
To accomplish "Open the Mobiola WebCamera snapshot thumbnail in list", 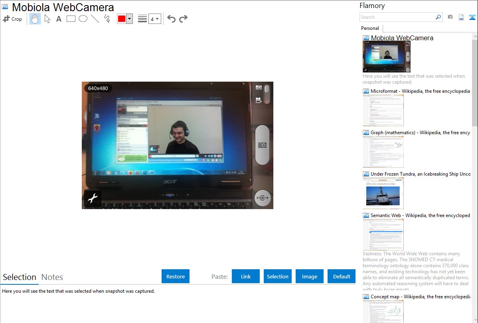I will pos(387,57).
